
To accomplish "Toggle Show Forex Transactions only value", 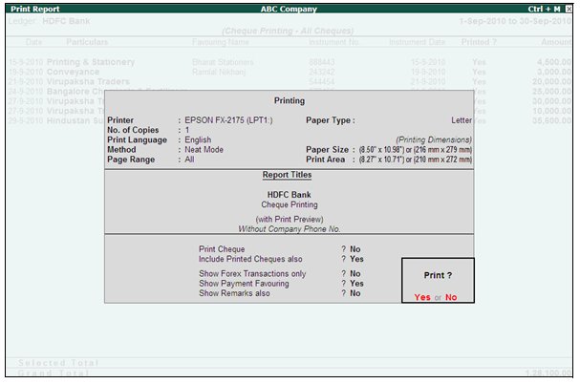I will pos(355,273).
